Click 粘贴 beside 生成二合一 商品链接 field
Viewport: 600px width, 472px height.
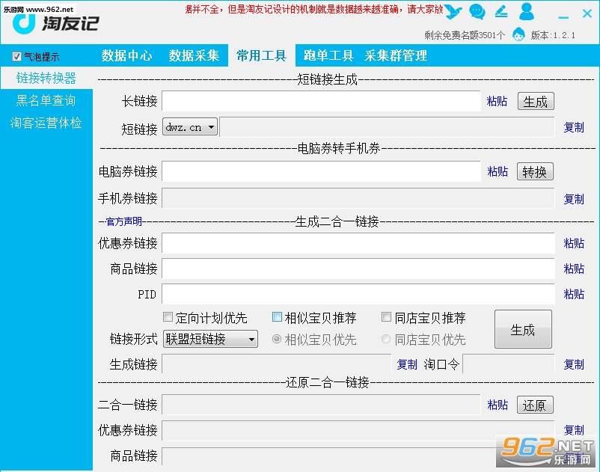(x=574, y=269)
